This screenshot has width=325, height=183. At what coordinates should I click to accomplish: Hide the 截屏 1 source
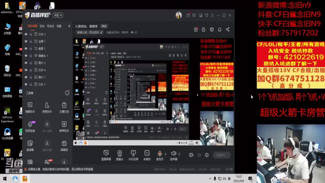pyautogui.click(x=26, y=48)
